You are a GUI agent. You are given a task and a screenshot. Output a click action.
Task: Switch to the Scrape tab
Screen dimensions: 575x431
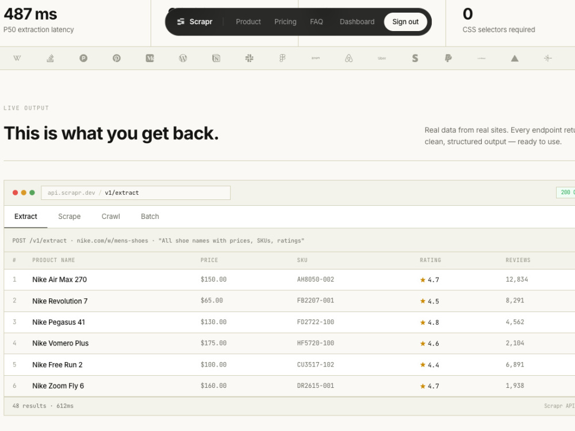[70, 217]
